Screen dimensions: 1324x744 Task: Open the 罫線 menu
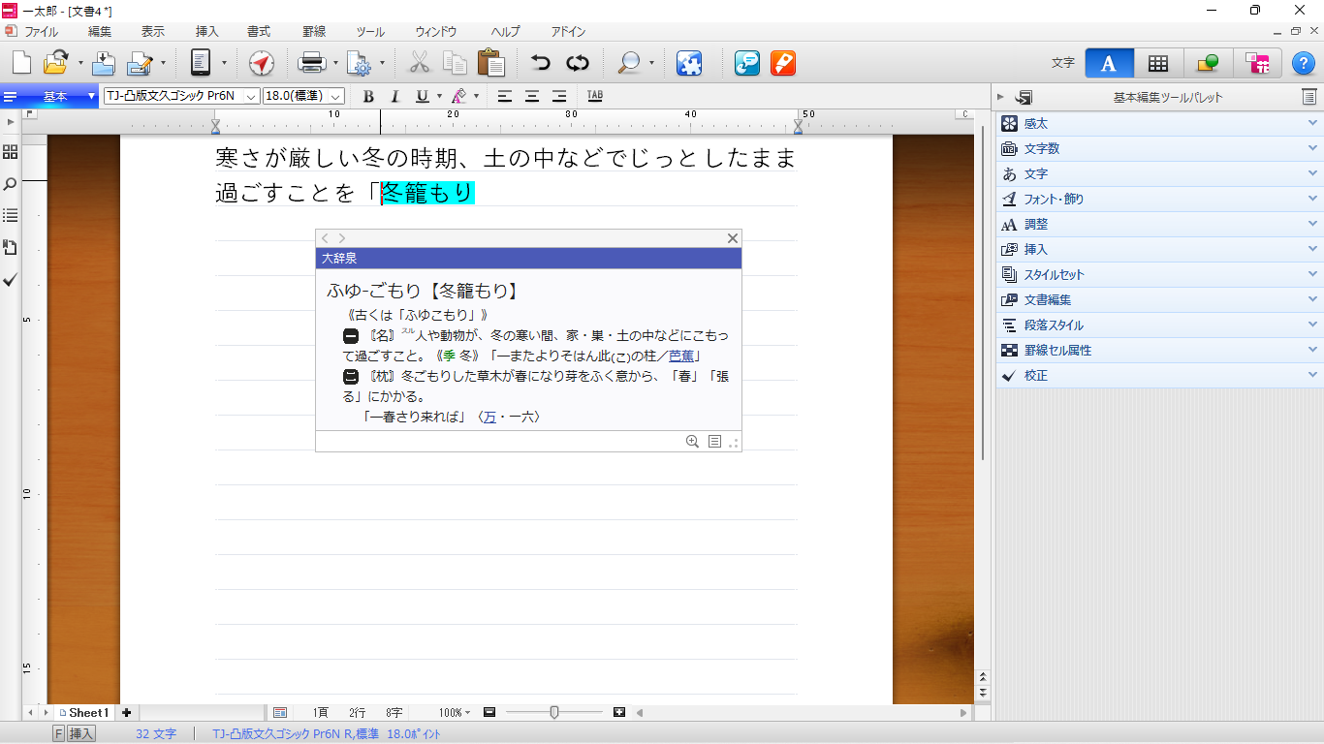[314, 32]
